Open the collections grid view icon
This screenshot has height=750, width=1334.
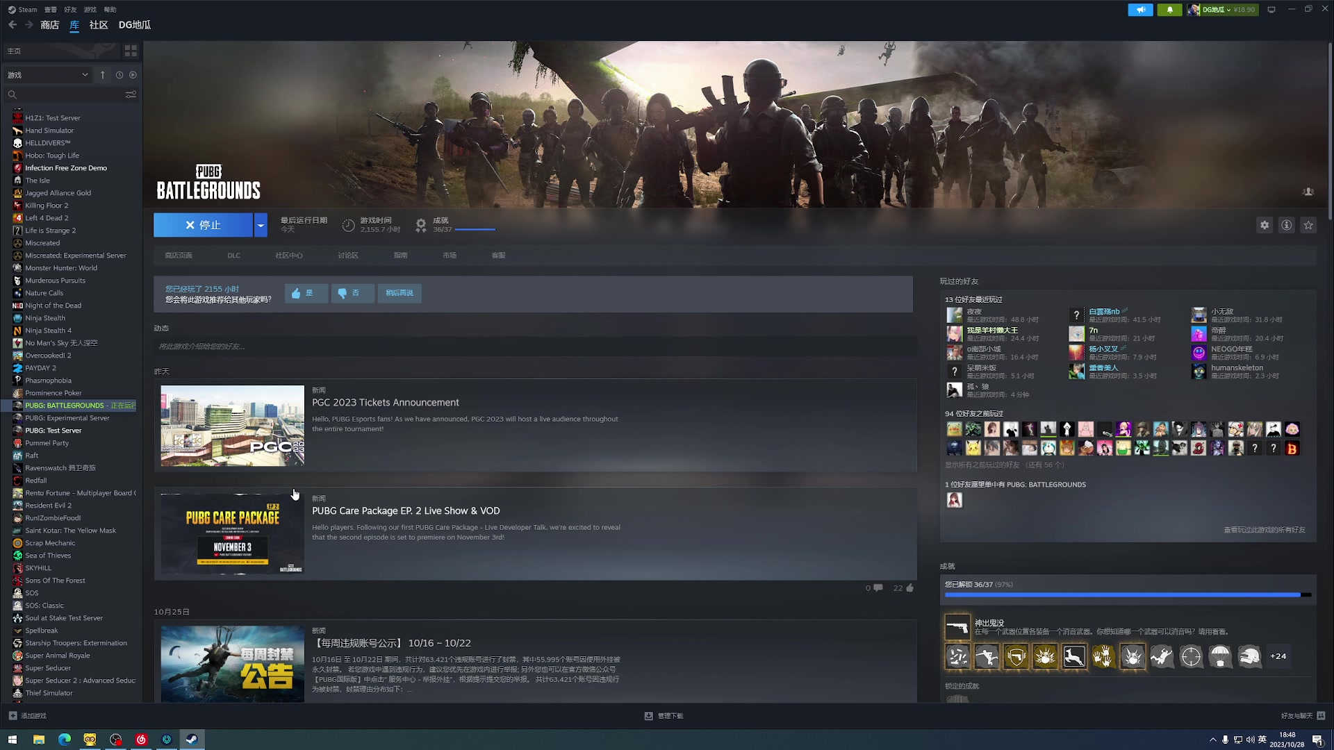pos(131,51)
